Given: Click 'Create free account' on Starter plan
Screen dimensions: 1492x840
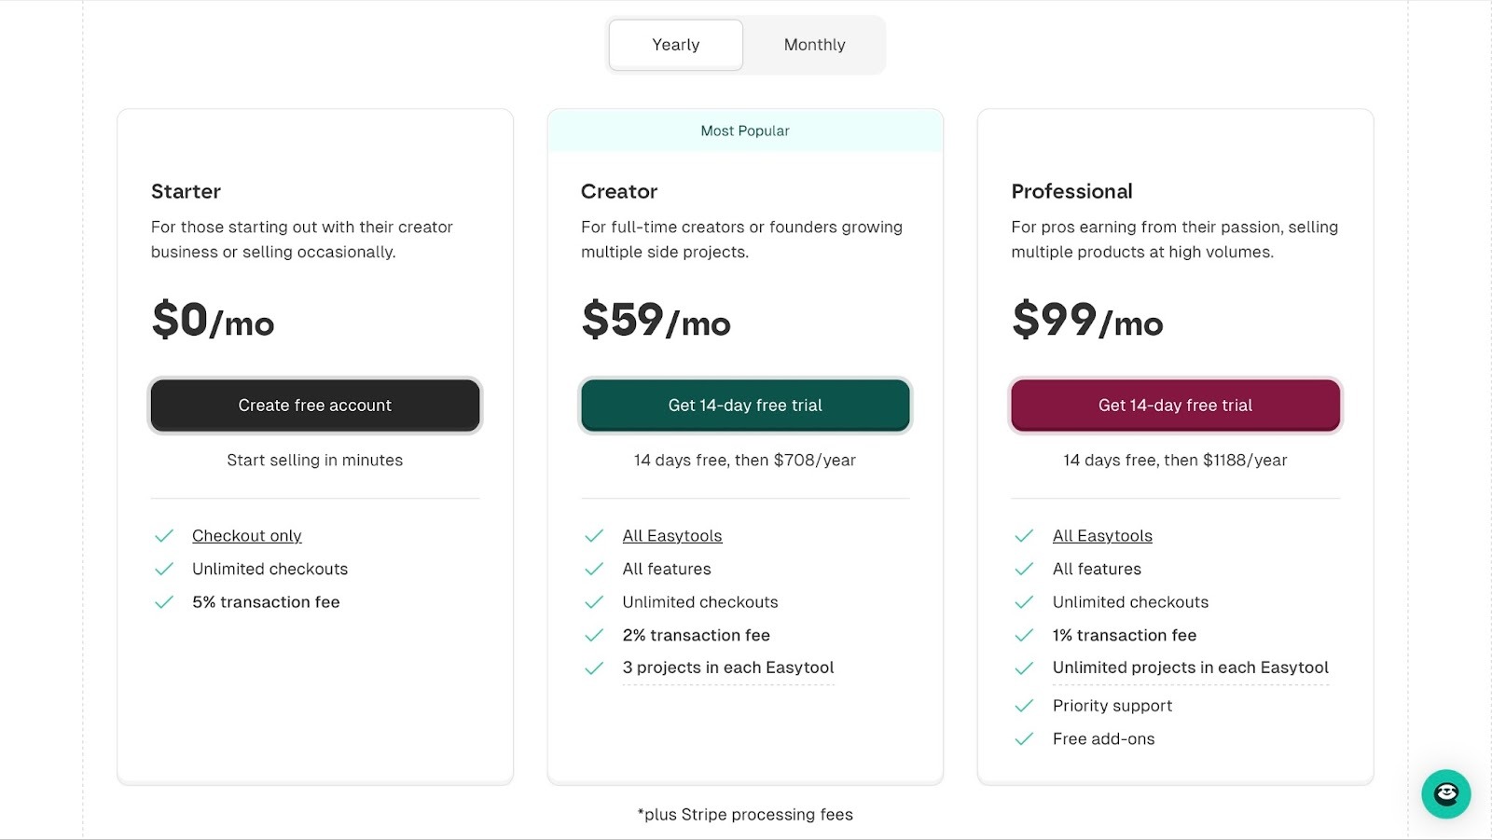Looking at the screenshot, I should click(x=314, y=405).
